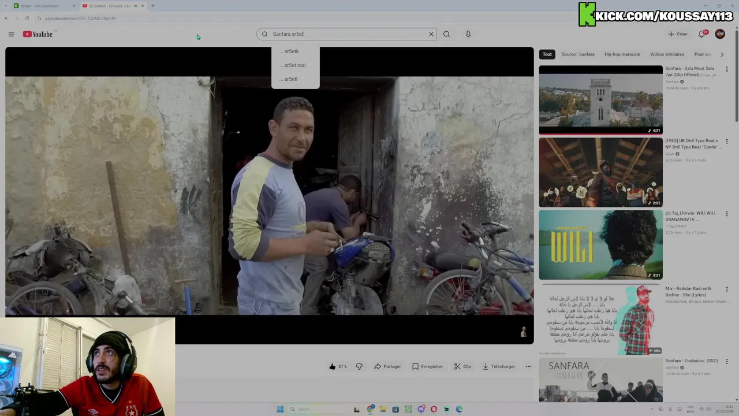
Task: Open the Windows Start menu
Action: pos(280,409)
